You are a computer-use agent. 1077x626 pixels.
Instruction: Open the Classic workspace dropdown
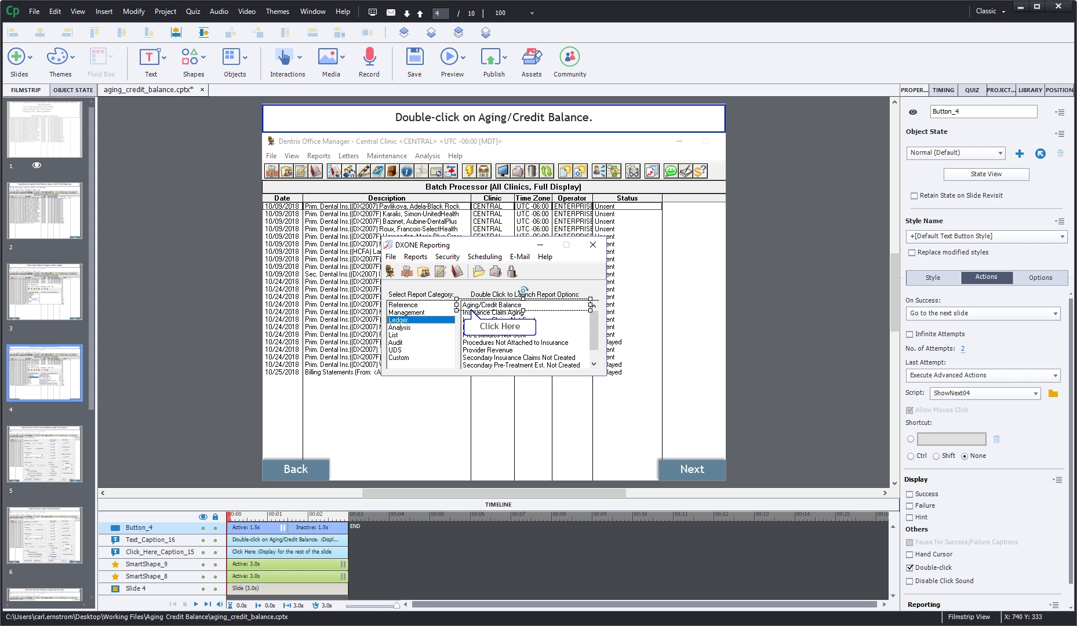(991, 12)
